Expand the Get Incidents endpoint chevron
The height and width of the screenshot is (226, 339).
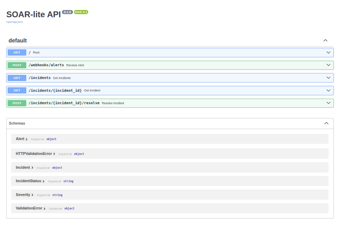click(x=329, y=78)
